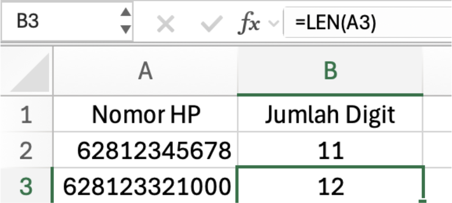Image resolution: width=452 pixels, height=203 pixels.
Task: Select row 3 header
Action: pyautogui.click(x=27, y=186)
